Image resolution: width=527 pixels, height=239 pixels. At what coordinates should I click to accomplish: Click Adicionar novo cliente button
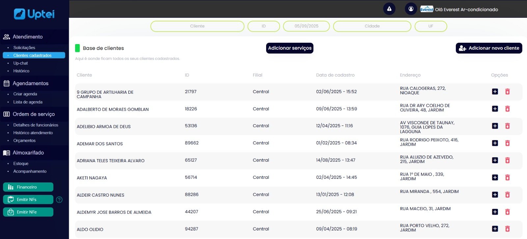489,48
